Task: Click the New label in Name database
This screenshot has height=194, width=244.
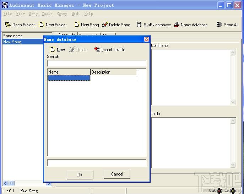Action: (x=61, y=50)
